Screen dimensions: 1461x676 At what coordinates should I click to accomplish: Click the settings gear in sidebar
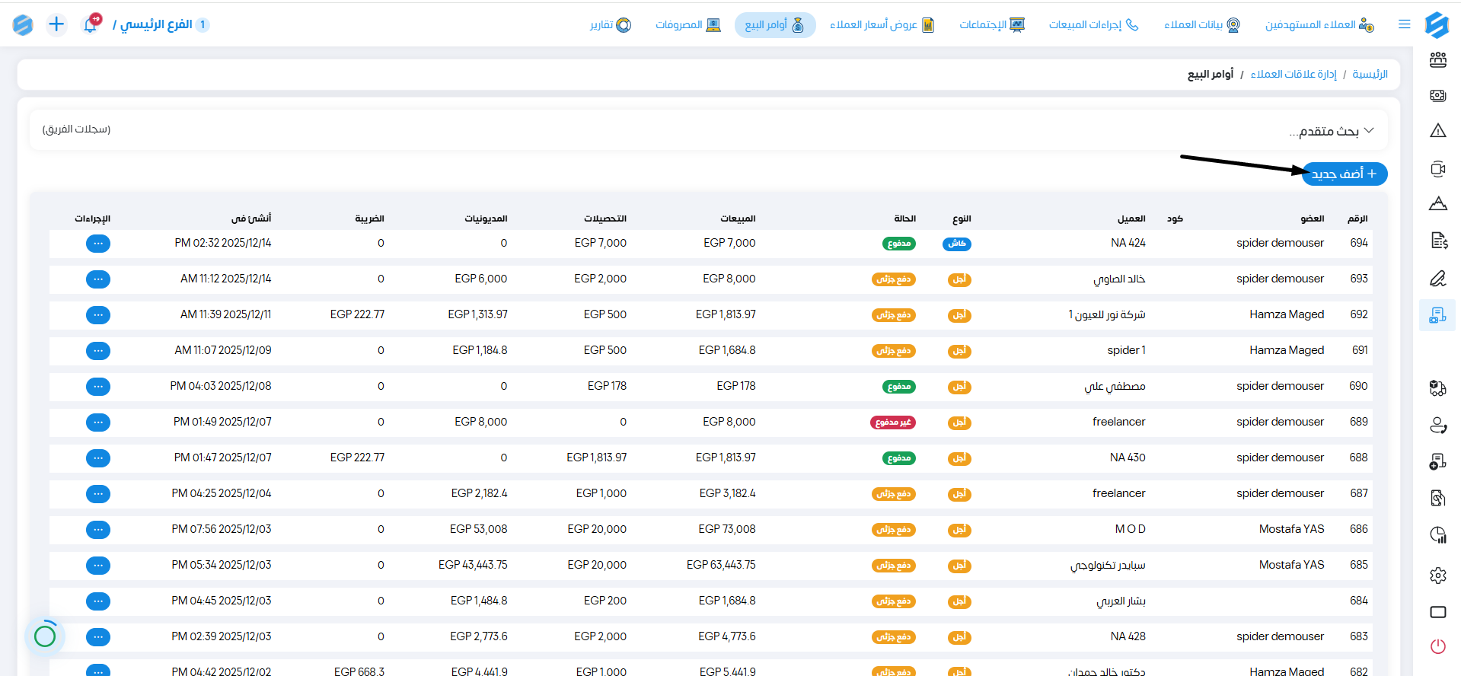1437,576
